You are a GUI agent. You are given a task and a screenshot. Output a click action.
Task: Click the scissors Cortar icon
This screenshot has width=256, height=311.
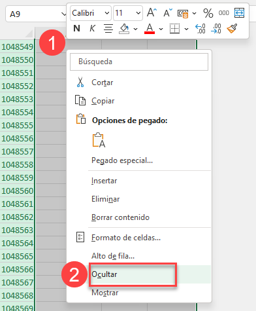80,82
